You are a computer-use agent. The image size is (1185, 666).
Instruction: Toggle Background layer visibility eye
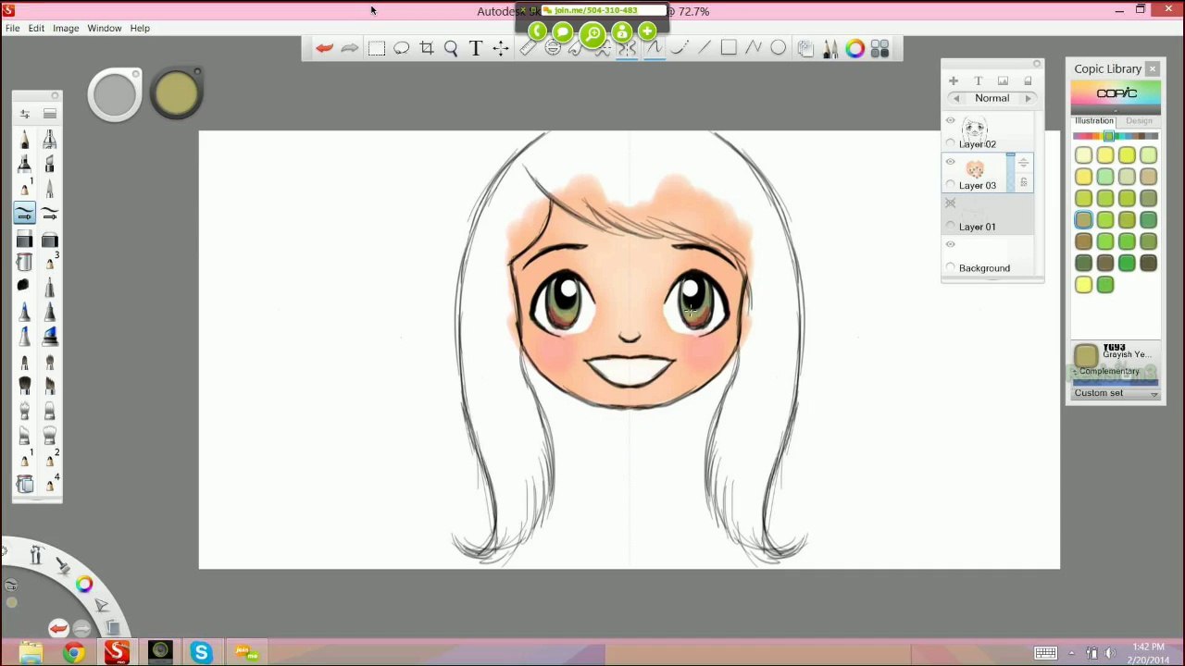click(x=950, y=244)
